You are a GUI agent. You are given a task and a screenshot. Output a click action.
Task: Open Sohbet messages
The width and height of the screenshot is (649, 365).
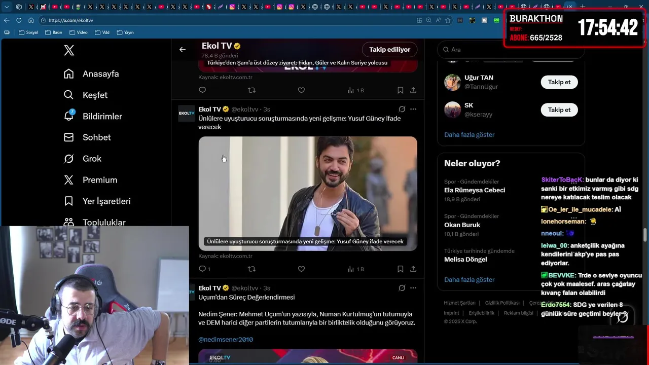[87, 137]
